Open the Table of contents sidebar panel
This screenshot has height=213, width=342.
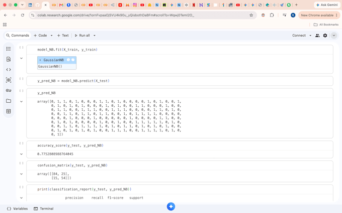pyautogui.click(x=9, y=49)
